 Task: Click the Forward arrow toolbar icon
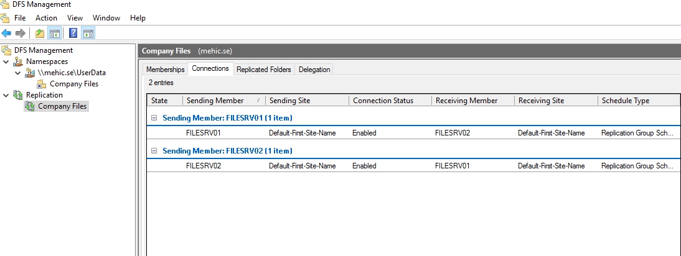20,33
